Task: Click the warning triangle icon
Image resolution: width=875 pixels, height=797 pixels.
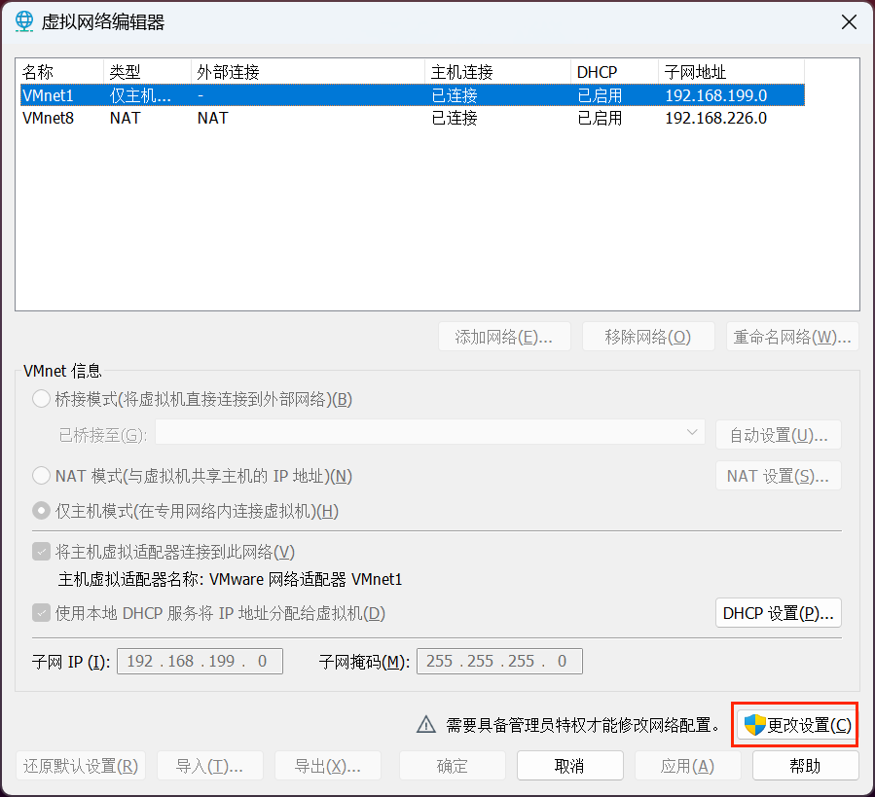Action: coord(426,725)
